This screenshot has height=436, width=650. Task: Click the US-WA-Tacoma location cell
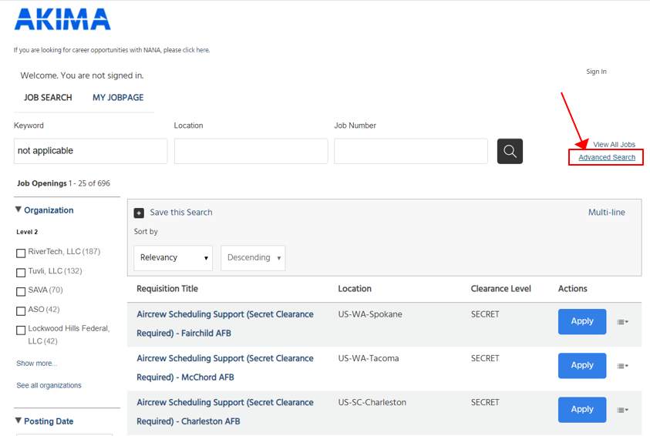pyautogui.click(x=368, y=358)
